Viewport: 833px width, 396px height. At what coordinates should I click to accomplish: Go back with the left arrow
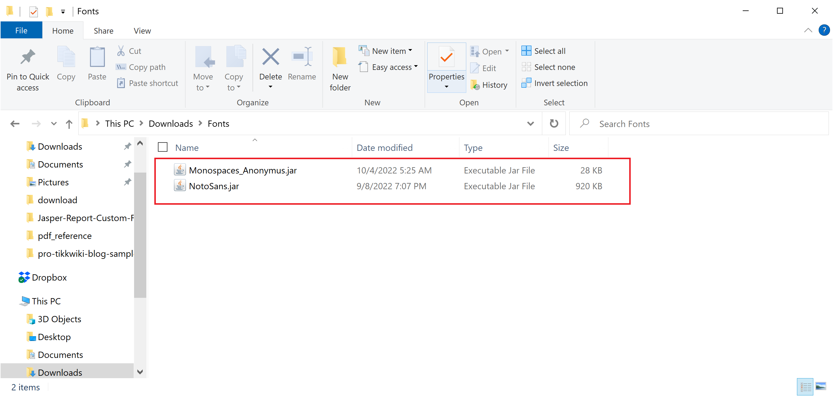(15, 124)
